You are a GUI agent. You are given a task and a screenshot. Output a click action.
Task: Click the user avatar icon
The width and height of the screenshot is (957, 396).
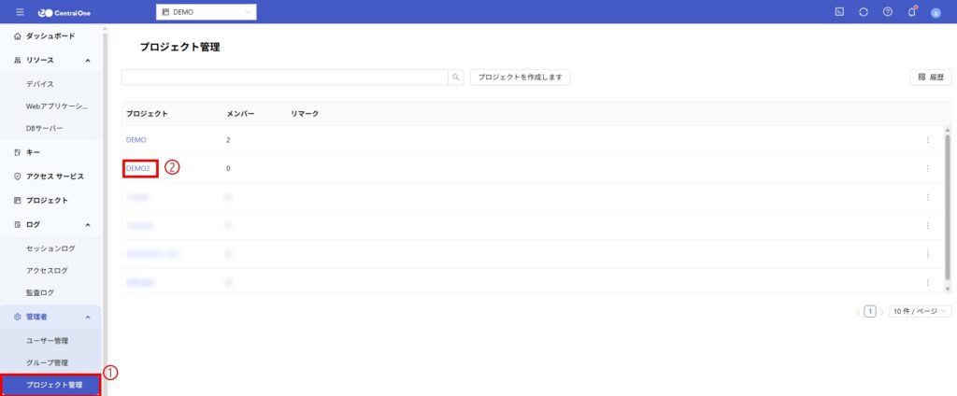936,12
